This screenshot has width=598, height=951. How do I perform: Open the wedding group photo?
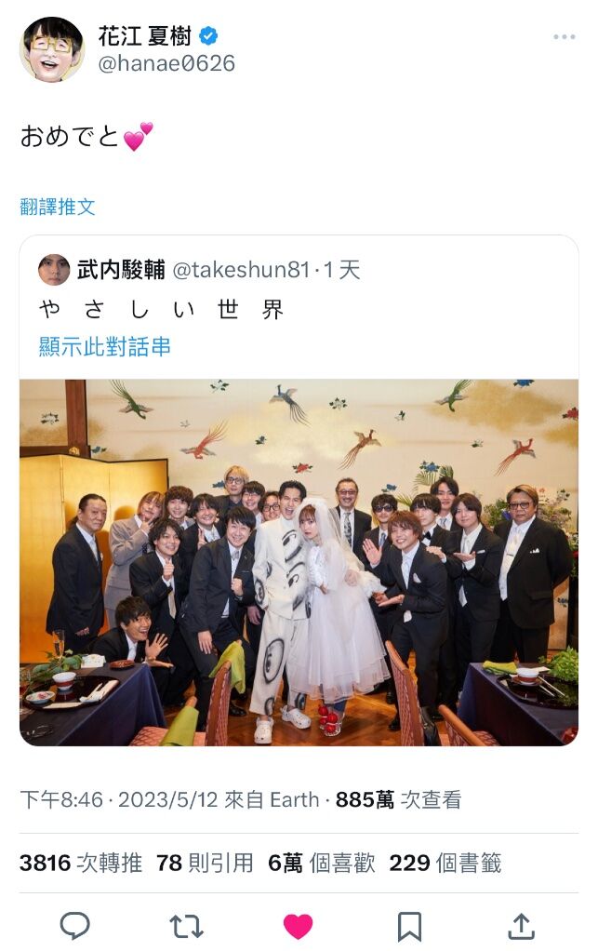tap(299, 562)
